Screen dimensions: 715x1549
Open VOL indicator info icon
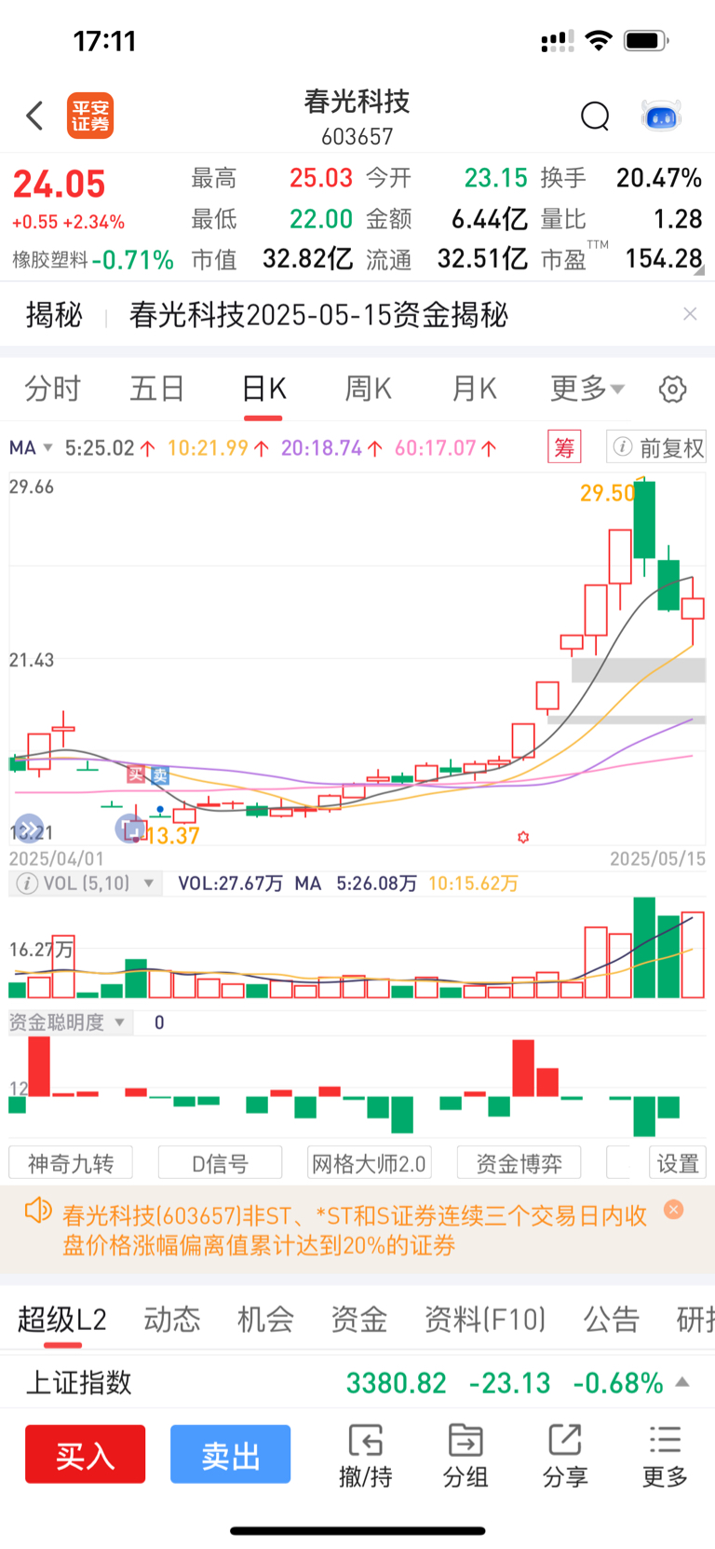point(27,883)
